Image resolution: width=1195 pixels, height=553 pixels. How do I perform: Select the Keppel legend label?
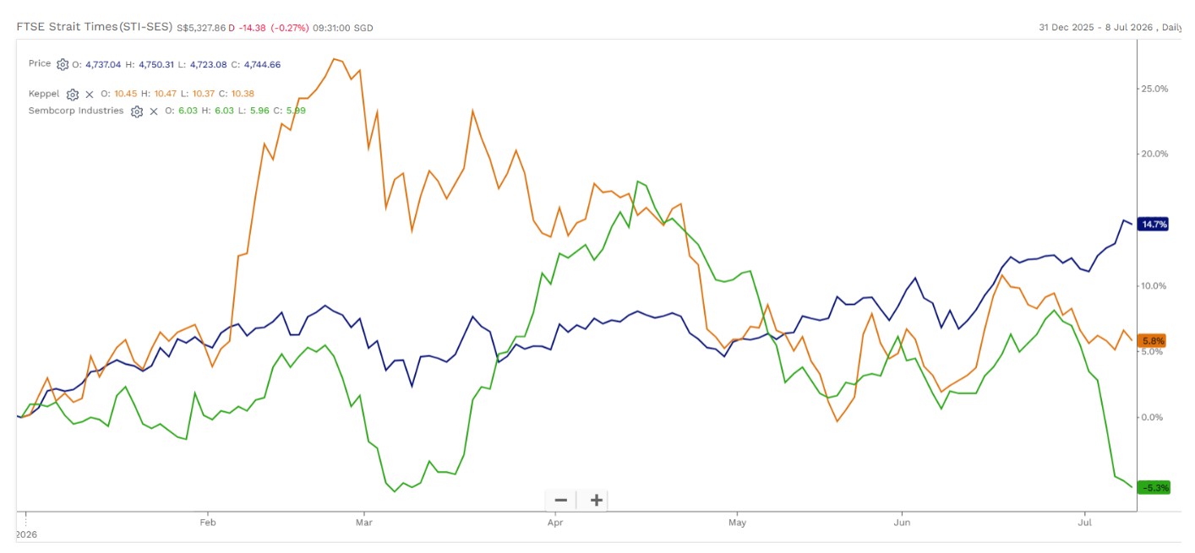44,94
